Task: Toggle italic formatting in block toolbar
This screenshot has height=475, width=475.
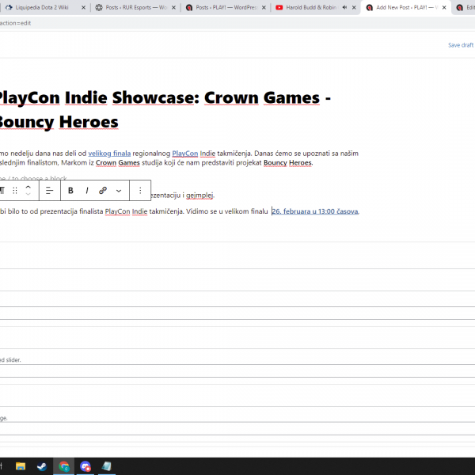Action: click(87, 190)
